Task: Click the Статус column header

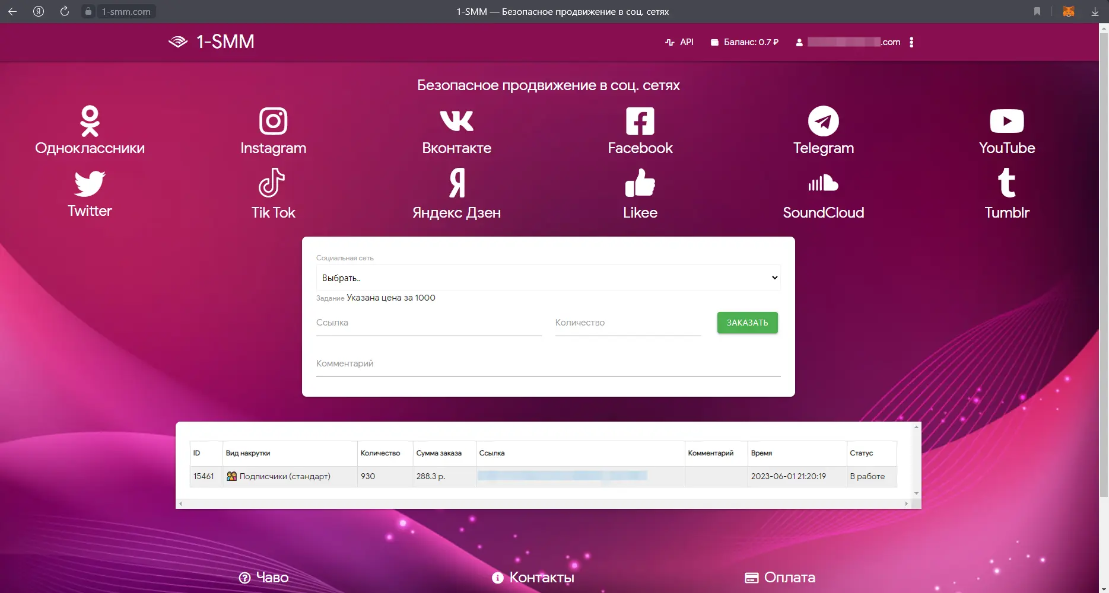Action: [x=872, y=453]
